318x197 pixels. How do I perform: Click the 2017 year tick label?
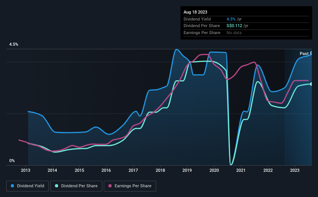(x=133, y=170)
